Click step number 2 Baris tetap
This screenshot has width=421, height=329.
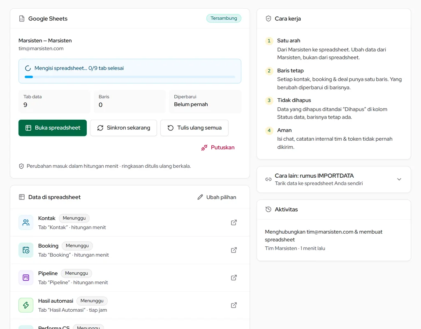[x=269, y=71]
